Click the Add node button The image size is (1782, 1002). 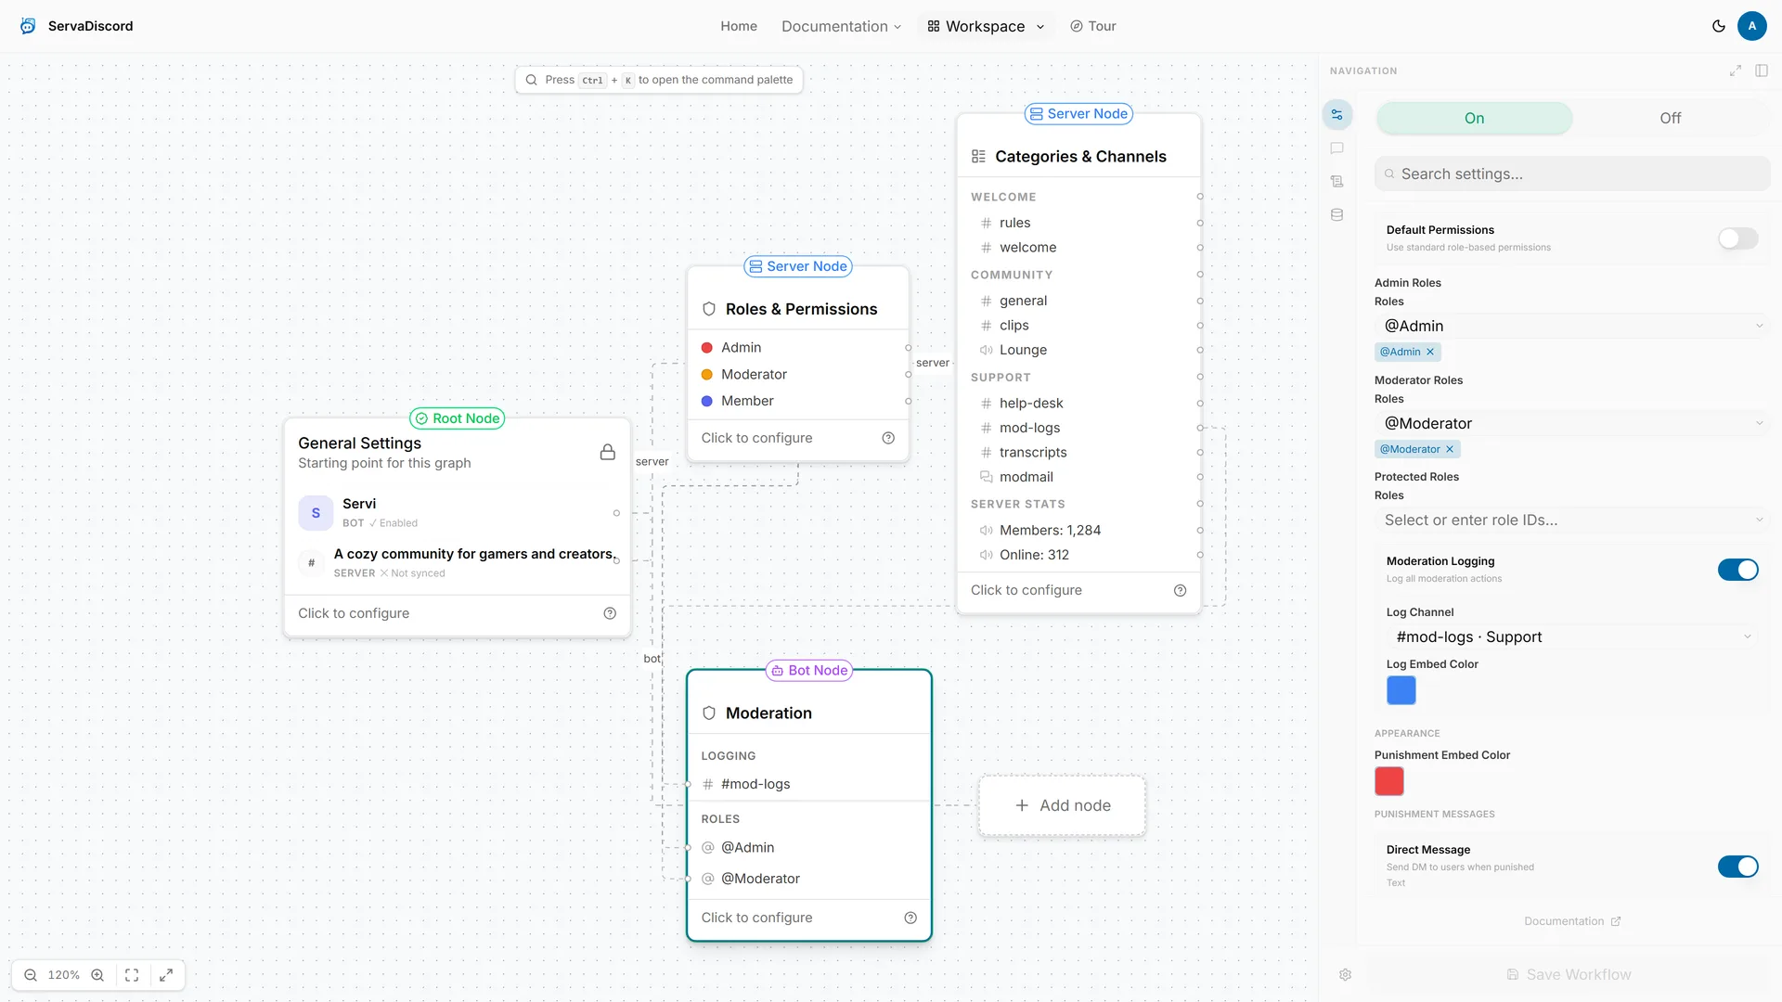point(1062,805)
